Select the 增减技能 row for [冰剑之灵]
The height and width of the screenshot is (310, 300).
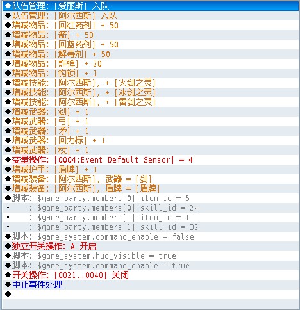click(151, 92)
